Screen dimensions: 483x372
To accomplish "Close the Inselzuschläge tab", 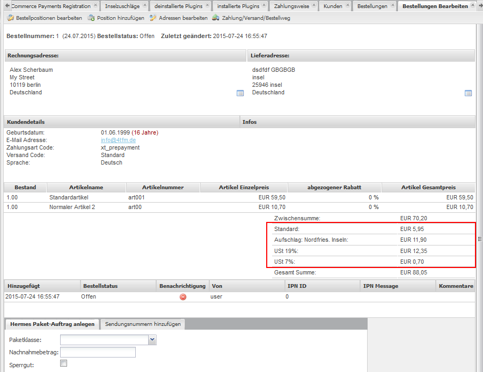I will pos(145,5).
